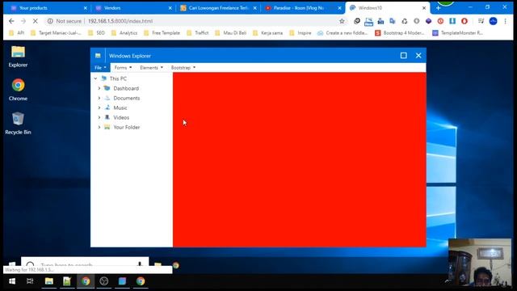Viewport: 517px width, 291px height.
Task: Click the red Opera-style extension icon
Action: pos(464,21)
